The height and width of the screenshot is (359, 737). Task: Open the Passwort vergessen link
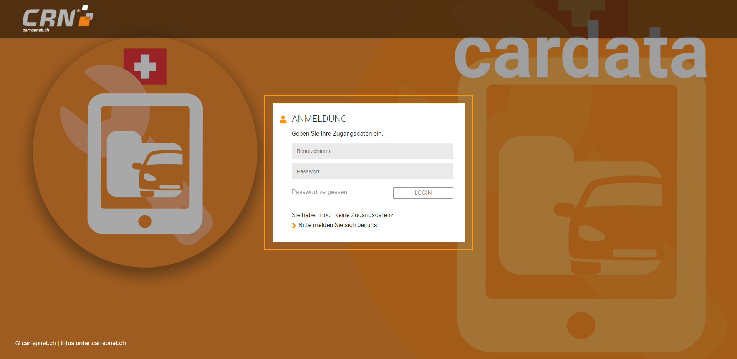coord(319,192)
